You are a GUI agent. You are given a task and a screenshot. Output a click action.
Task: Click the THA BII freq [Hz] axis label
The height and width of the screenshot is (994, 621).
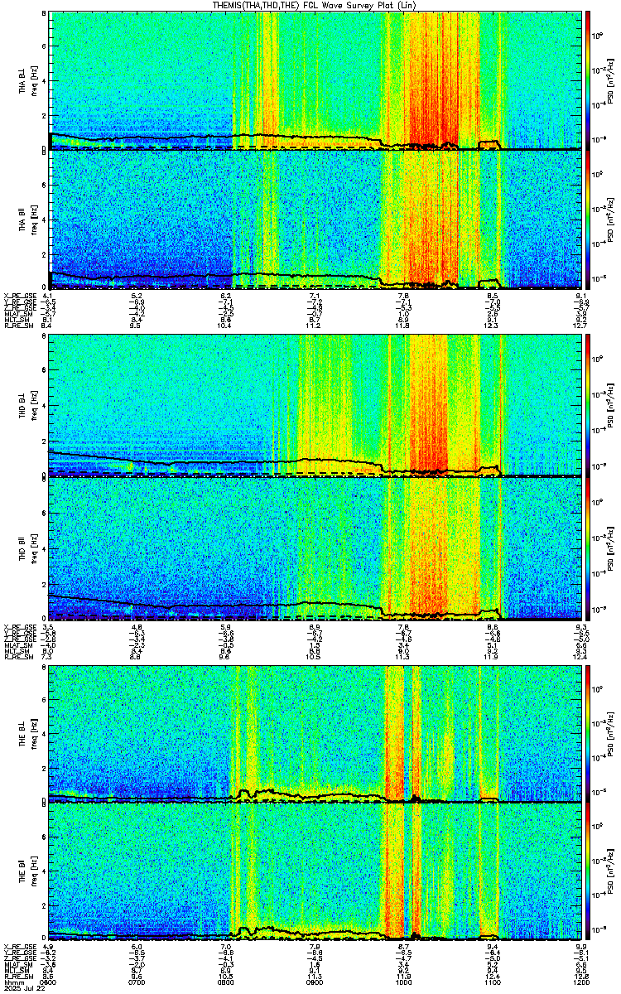pyautogui.click(x=36, y=220)
